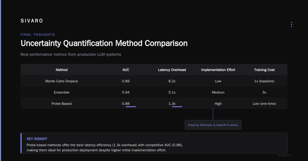Click the Training Cost column header
Image resolution: width=308 pixels, height=161 pixels.
click(x=264, y=70)
